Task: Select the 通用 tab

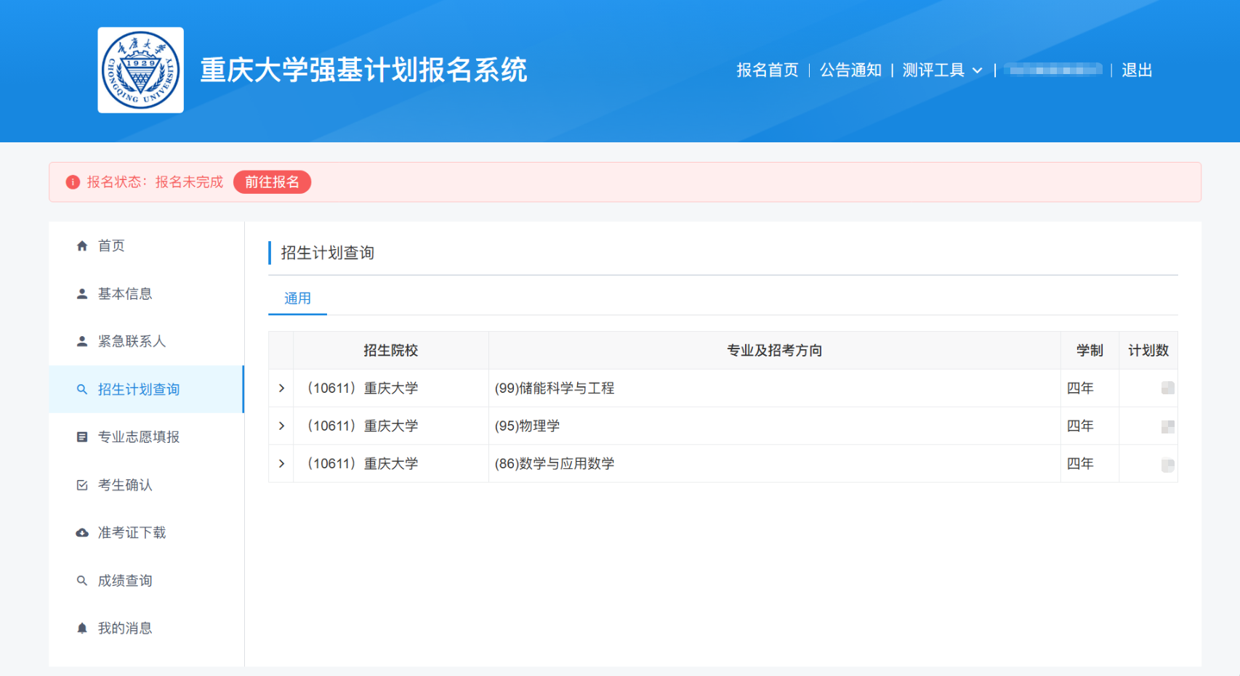Action: tap(297, 298)
